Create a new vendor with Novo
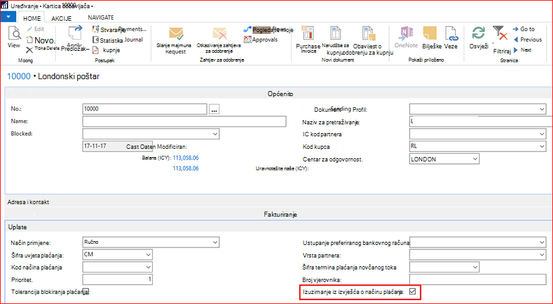 coord(41,40)
